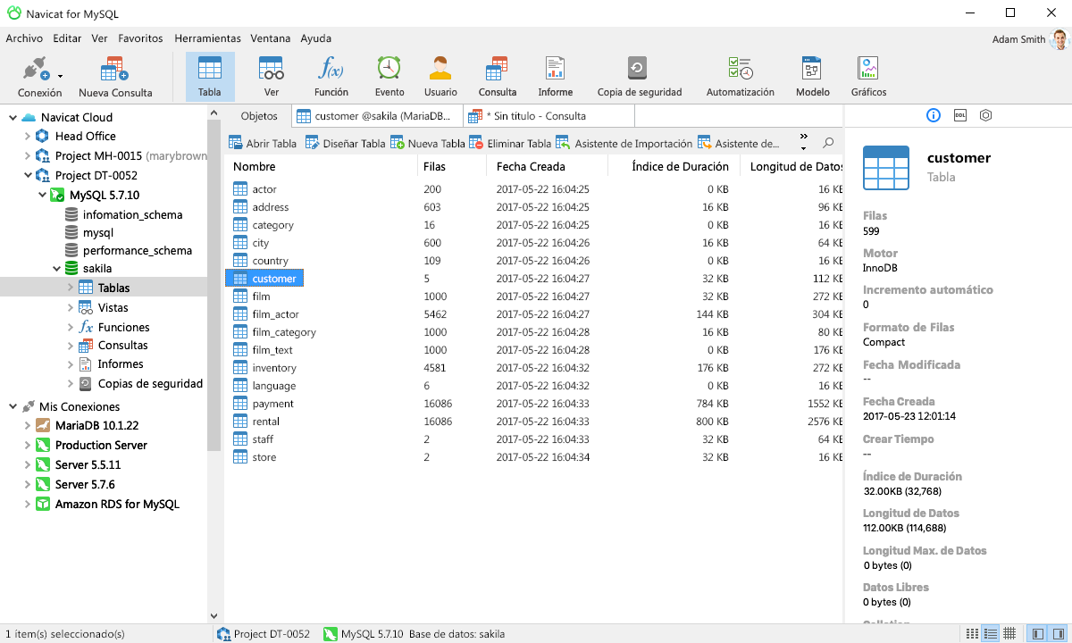Switch to list view in status bar
Image resolution: width=1072 pixels, height=643 pixels.
[x=972, y=634]
